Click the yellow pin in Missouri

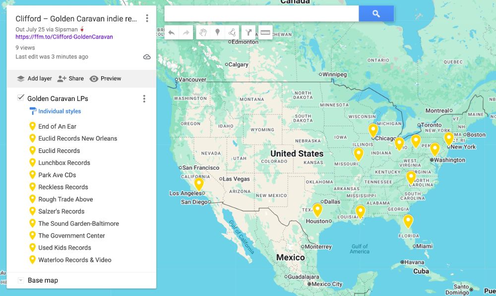(x=359, y=154)
